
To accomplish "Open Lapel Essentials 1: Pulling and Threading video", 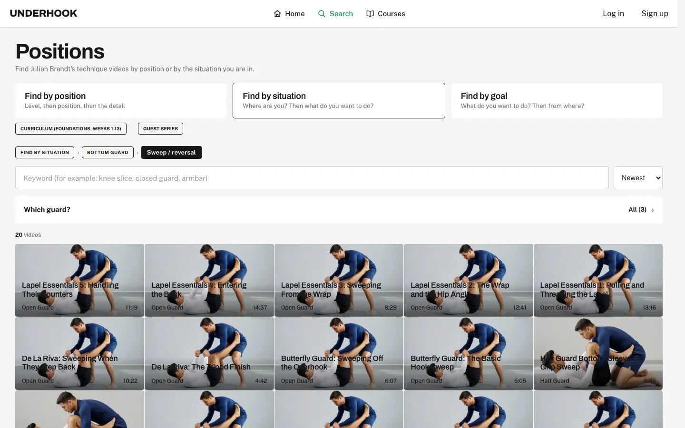I will click(x=598, y=280).
